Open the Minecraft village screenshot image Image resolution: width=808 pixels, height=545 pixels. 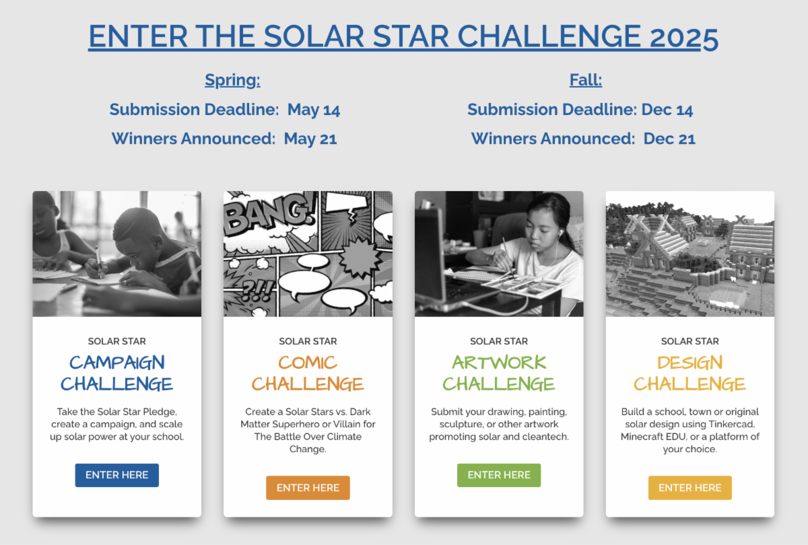689,254
